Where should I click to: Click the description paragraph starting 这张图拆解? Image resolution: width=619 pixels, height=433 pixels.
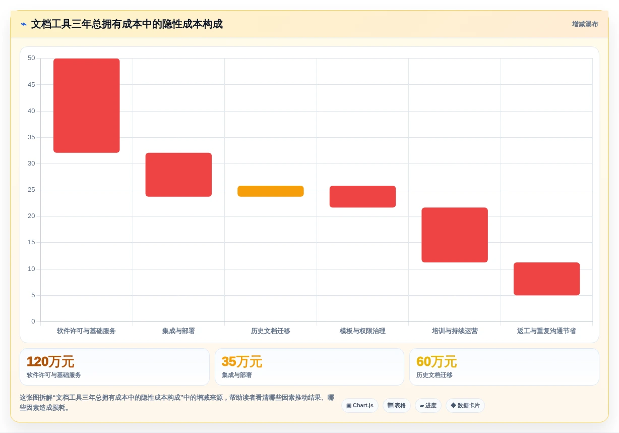177,403
